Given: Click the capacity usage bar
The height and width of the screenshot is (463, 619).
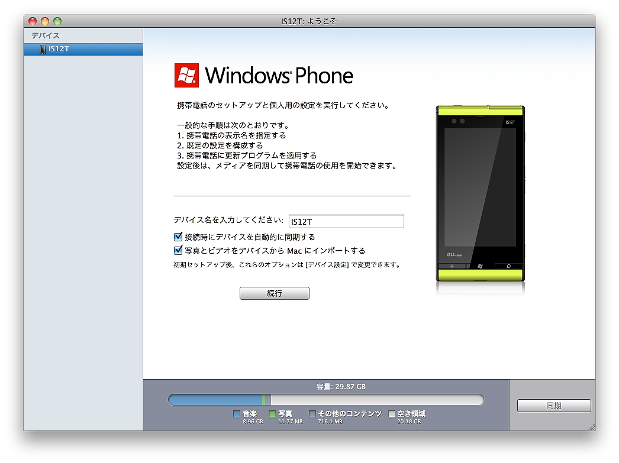Looking at the screenshot, I should (325, 400).
